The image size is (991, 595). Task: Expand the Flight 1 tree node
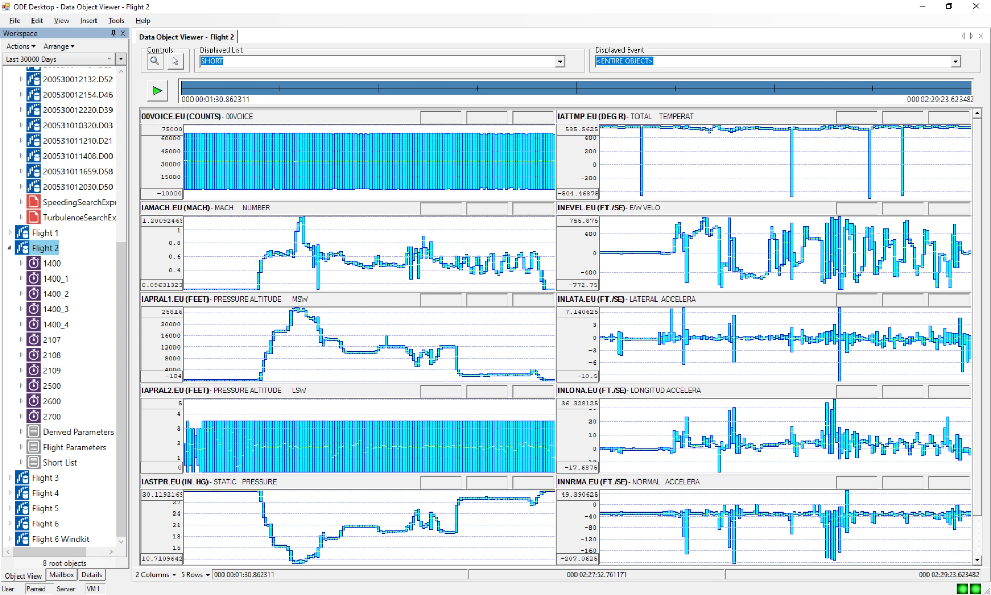click(x=9, y=233)
